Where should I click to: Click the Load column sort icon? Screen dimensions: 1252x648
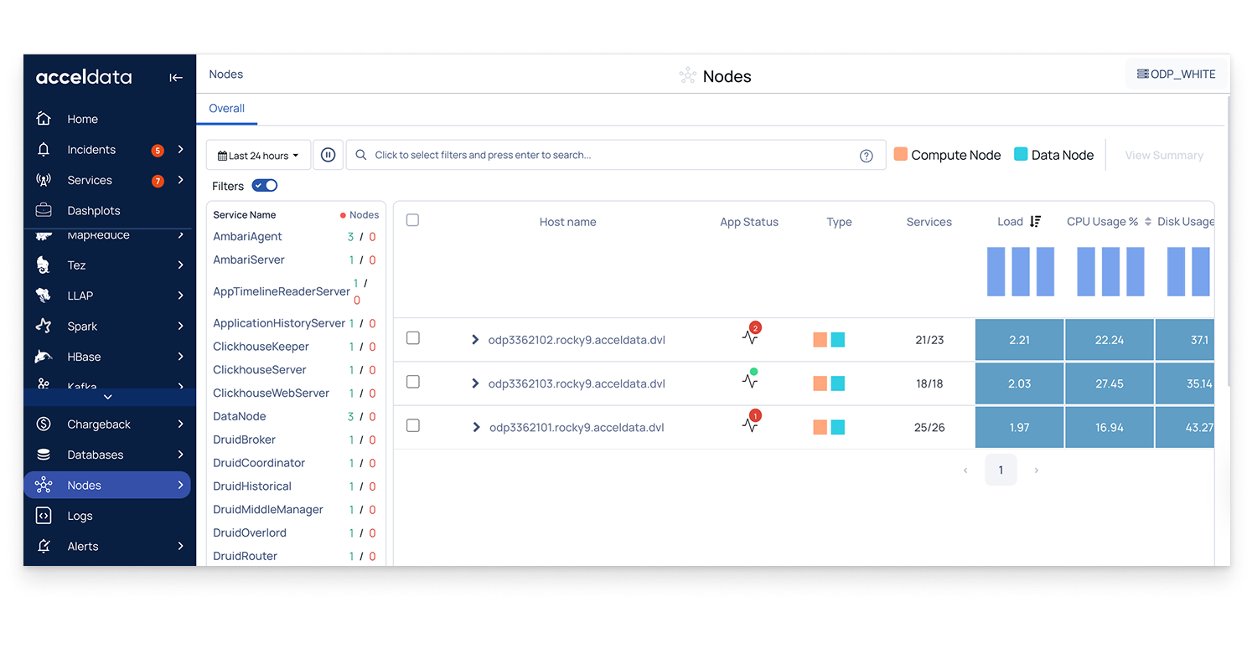coord(1035,222)
